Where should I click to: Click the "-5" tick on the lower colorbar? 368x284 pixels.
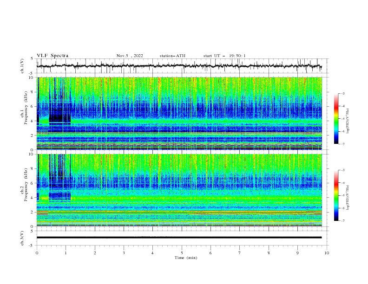point(342,195)
